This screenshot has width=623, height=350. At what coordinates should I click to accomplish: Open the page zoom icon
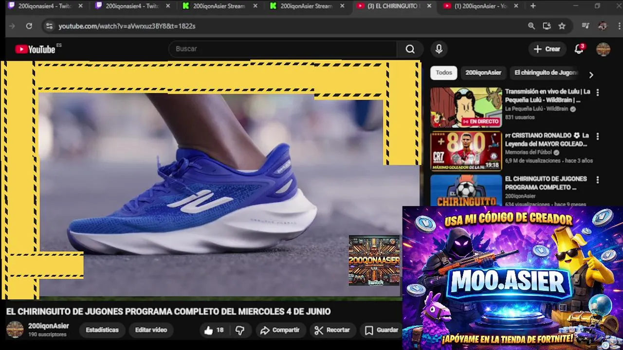click(x=531, y=26)
